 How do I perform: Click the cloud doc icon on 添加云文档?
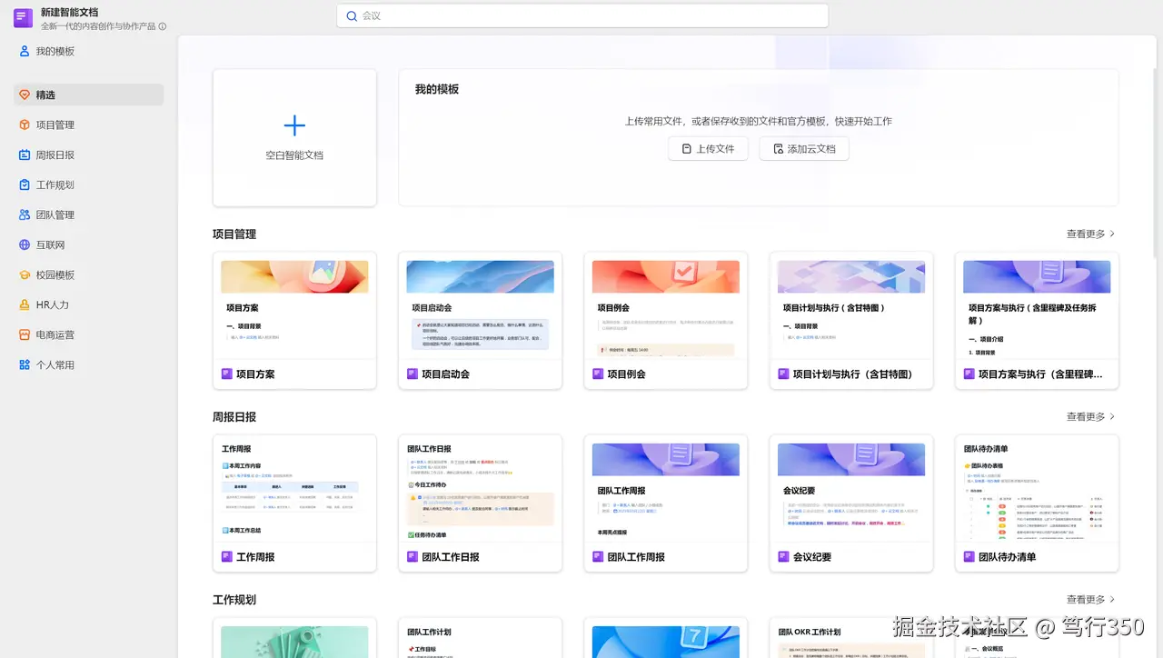pyautogui.click(x=778, y=148)
